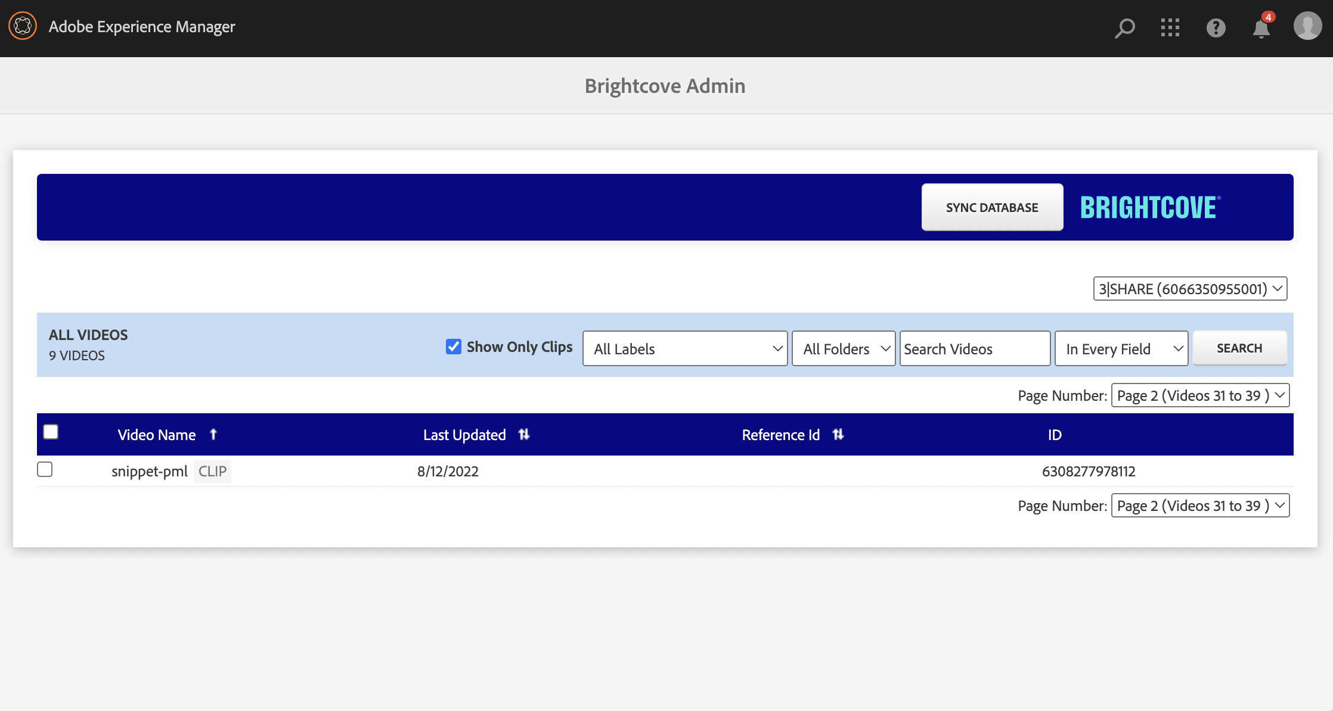Click the SEARCH button
This screenshot has width=1333, height=711.
coord(1239,348)
